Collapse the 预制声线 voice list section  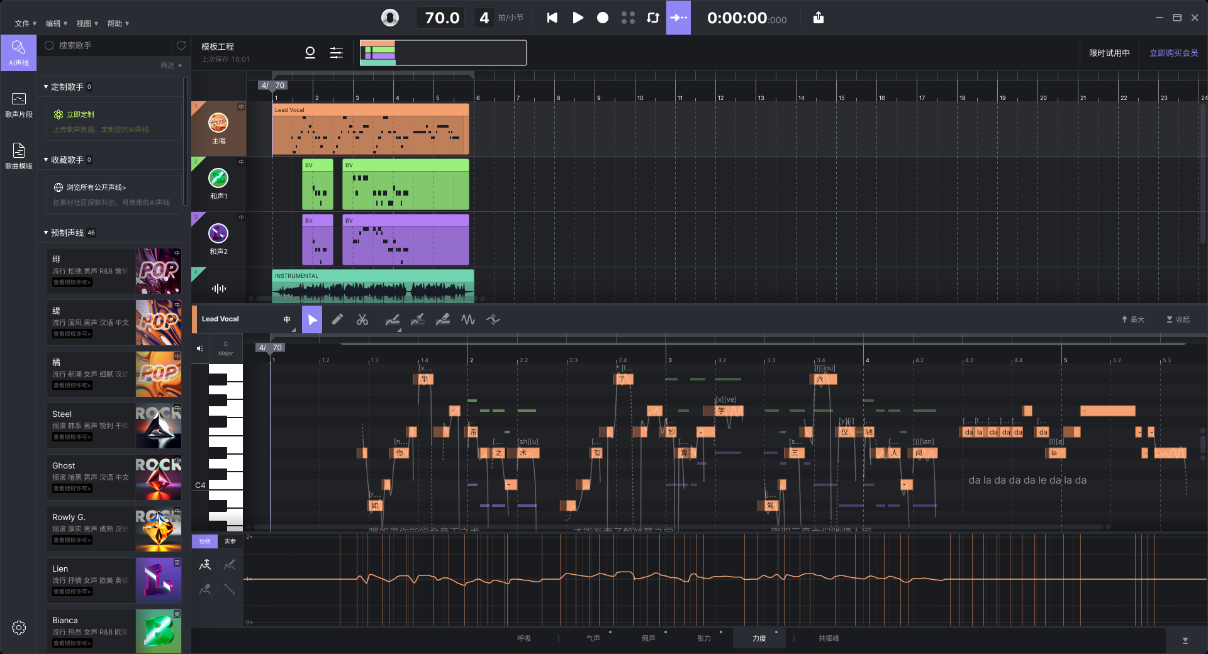[x=45, y=232]
